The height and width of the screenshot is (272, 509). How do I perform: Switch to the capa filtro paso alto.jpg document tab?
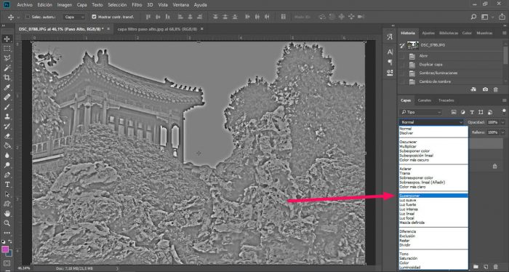157,29
